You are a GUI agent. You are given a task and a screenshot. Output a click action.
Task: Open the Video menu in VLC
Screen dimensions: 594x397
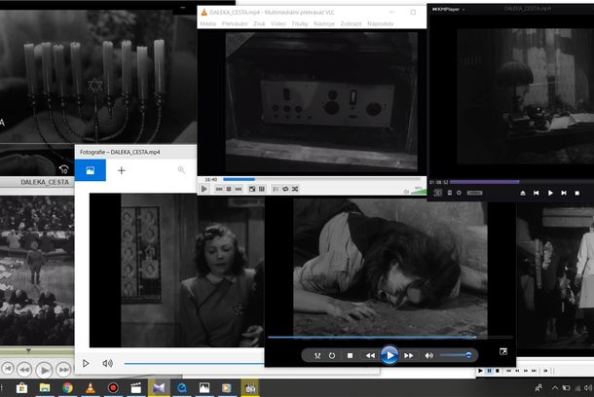[278, 24]
